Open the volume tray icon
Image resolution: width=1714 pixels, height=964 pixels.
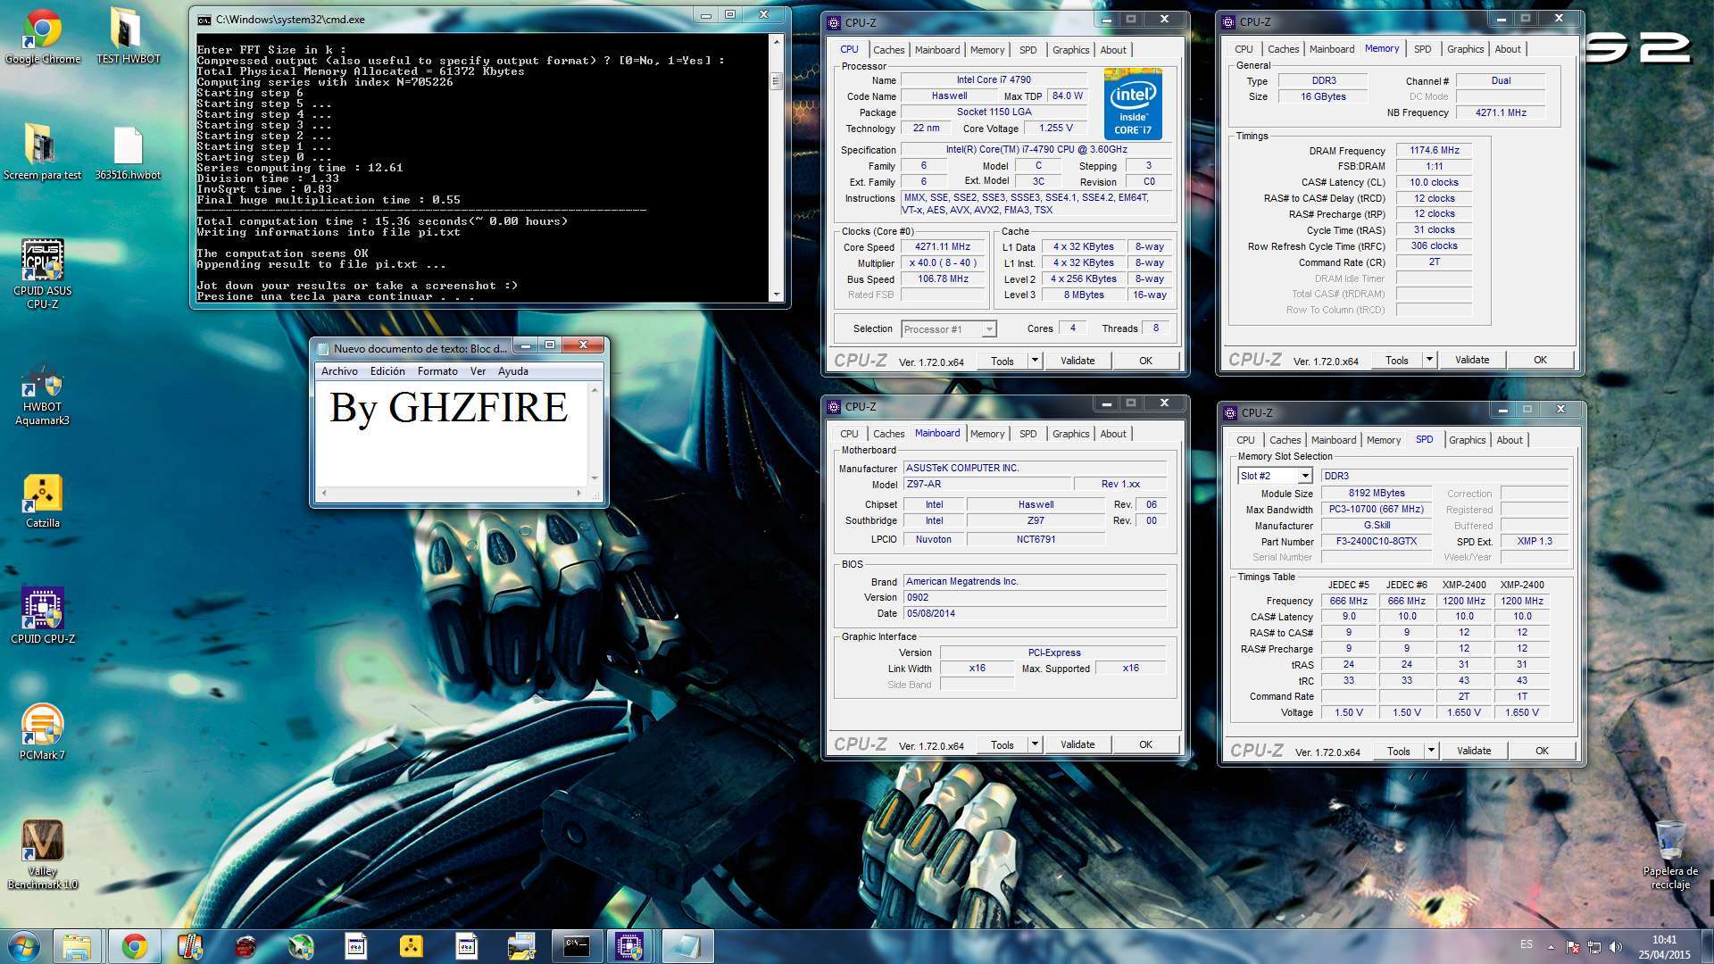[1614, 946]
